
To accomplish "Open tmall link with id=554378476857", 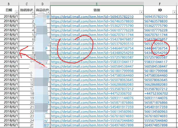I will pyautogui.click(x=92, y=39).
